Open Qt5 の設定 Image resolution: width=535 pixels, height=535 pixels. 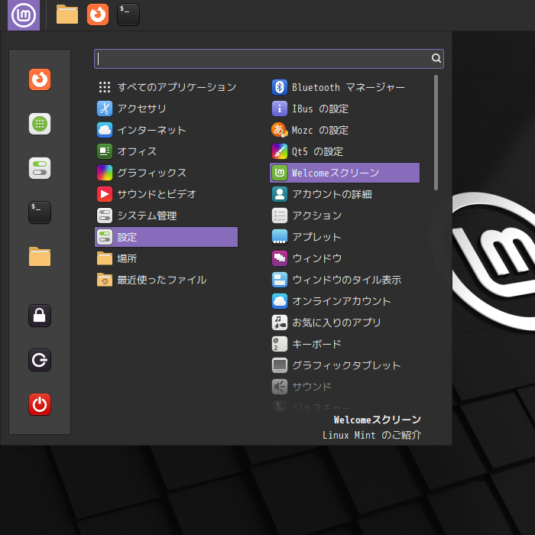coord(345,151)
